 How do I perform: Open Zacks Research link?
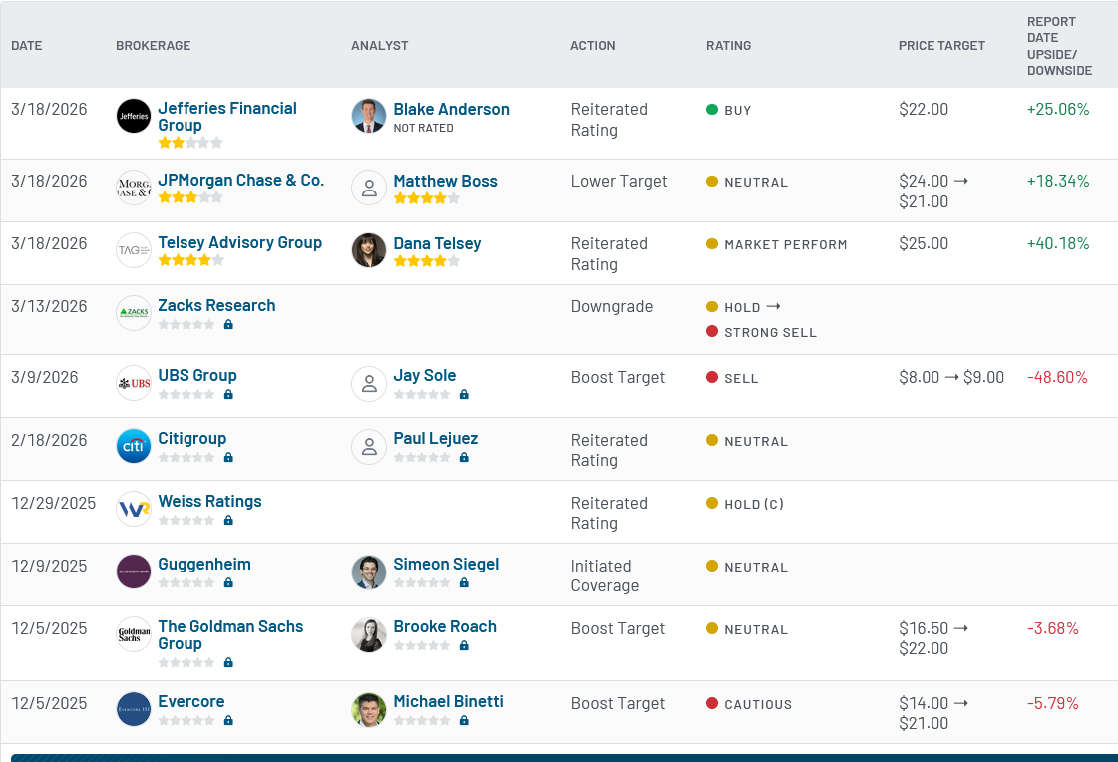click(216, 305)
